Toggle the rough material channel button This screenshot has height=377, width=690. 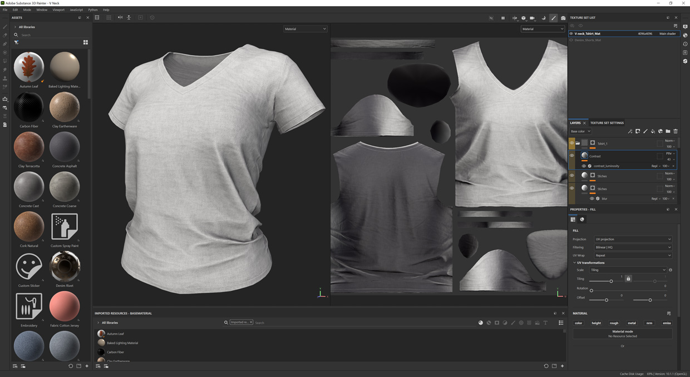(x=614, y=323)
